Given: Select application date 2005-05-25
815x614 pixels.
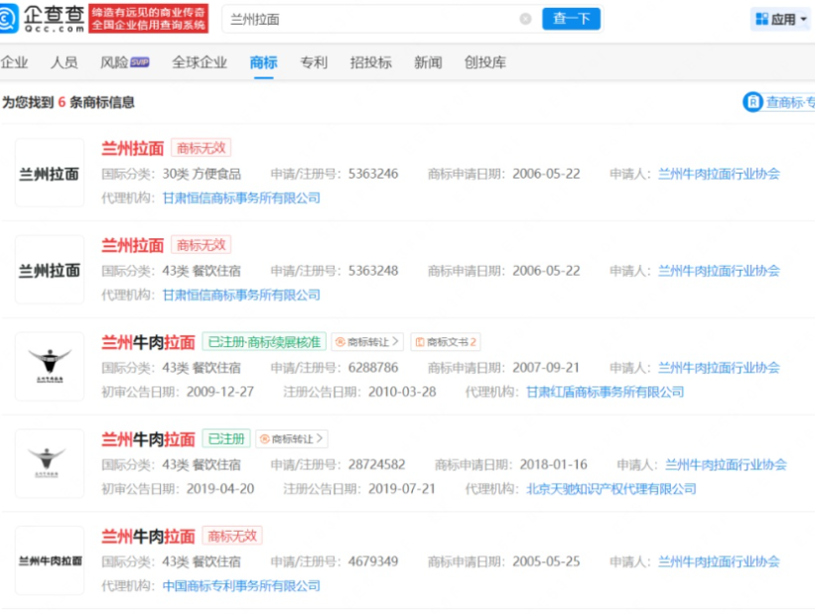Looking at the screenshot, I should coord(546,561).
